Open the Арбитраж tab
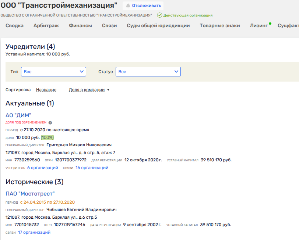The image size is (299, 240). click(x=46, y=26)
